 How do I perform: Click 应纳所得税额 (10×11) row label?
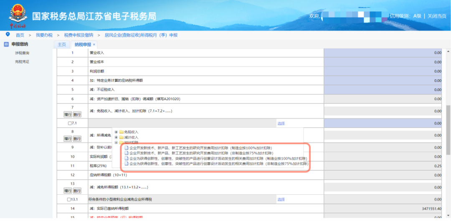coord(108,175)
